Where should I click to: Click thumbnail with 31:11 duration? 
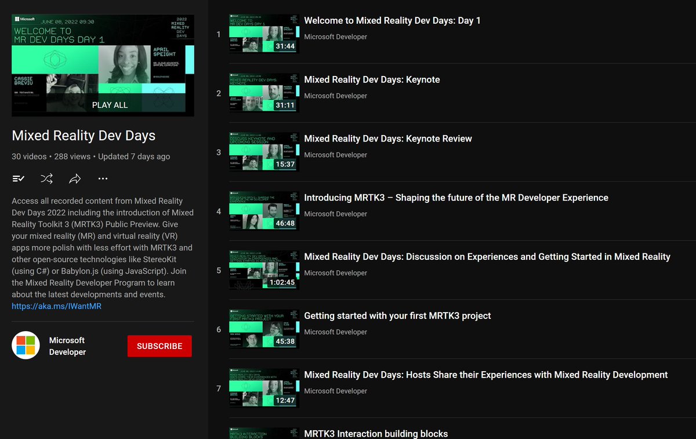264,93
